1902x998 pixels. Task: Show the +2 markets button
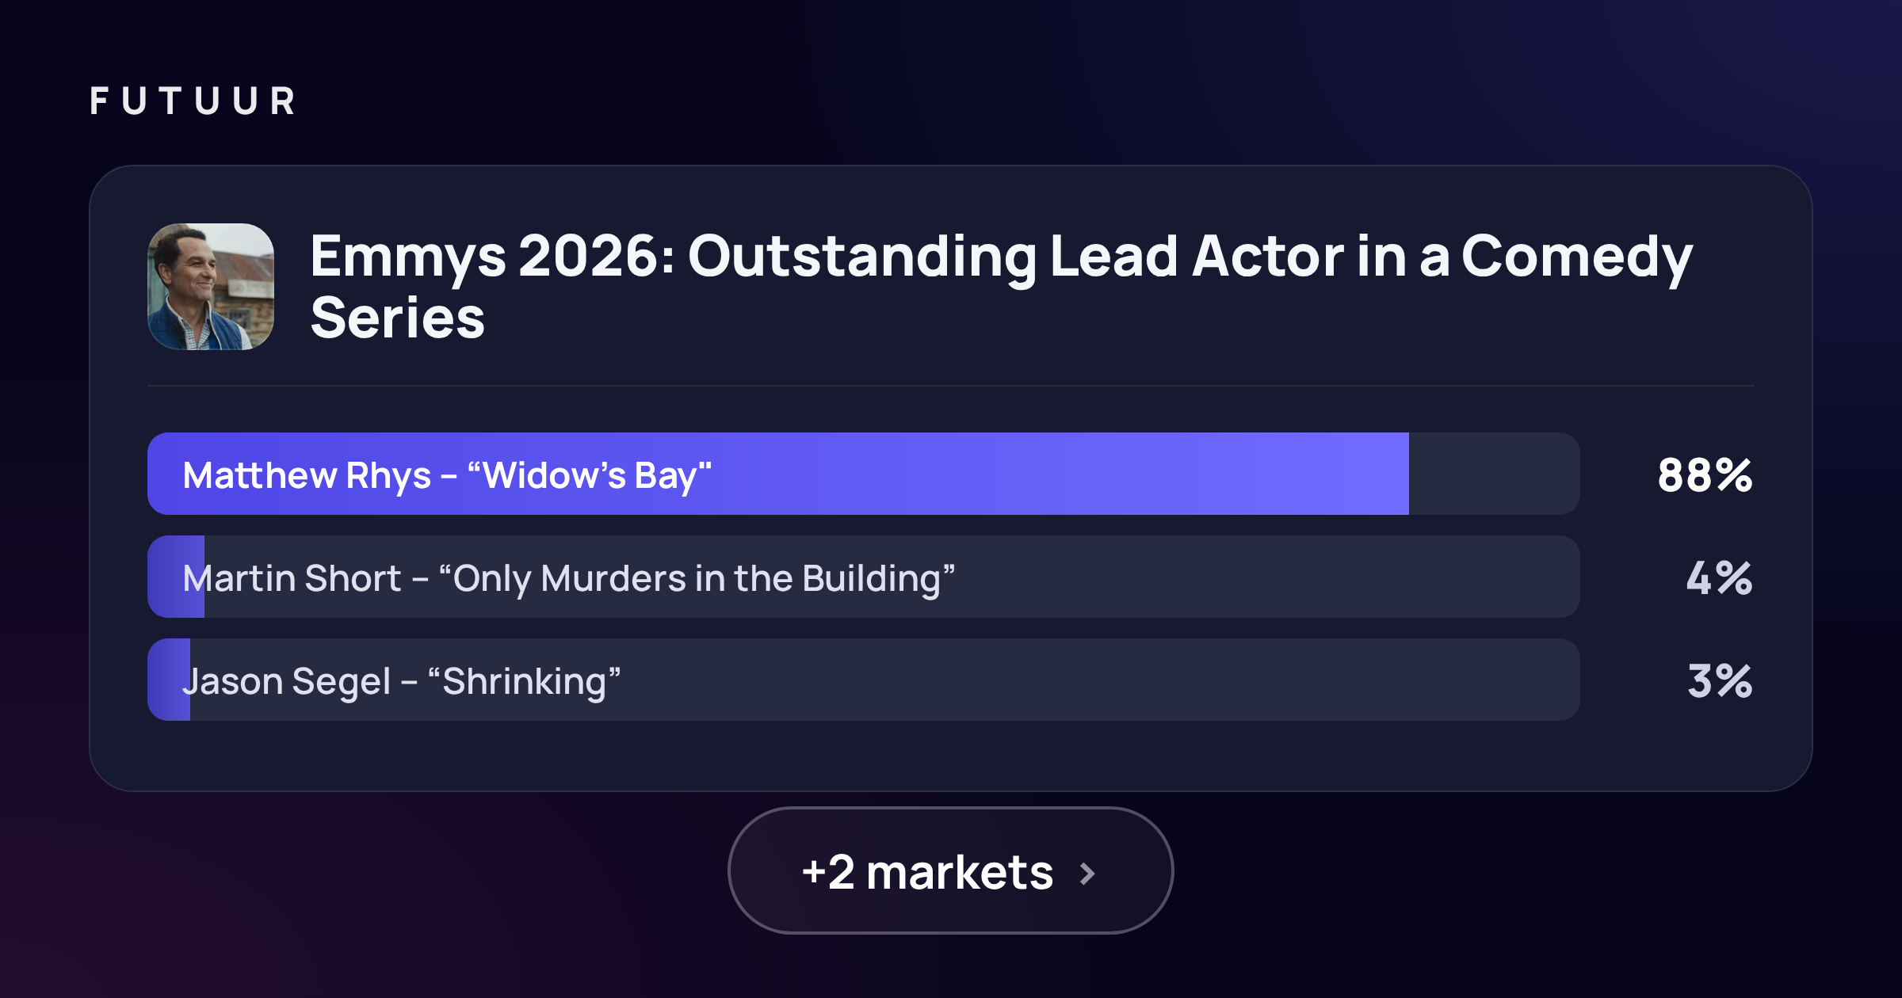(950, 870)
